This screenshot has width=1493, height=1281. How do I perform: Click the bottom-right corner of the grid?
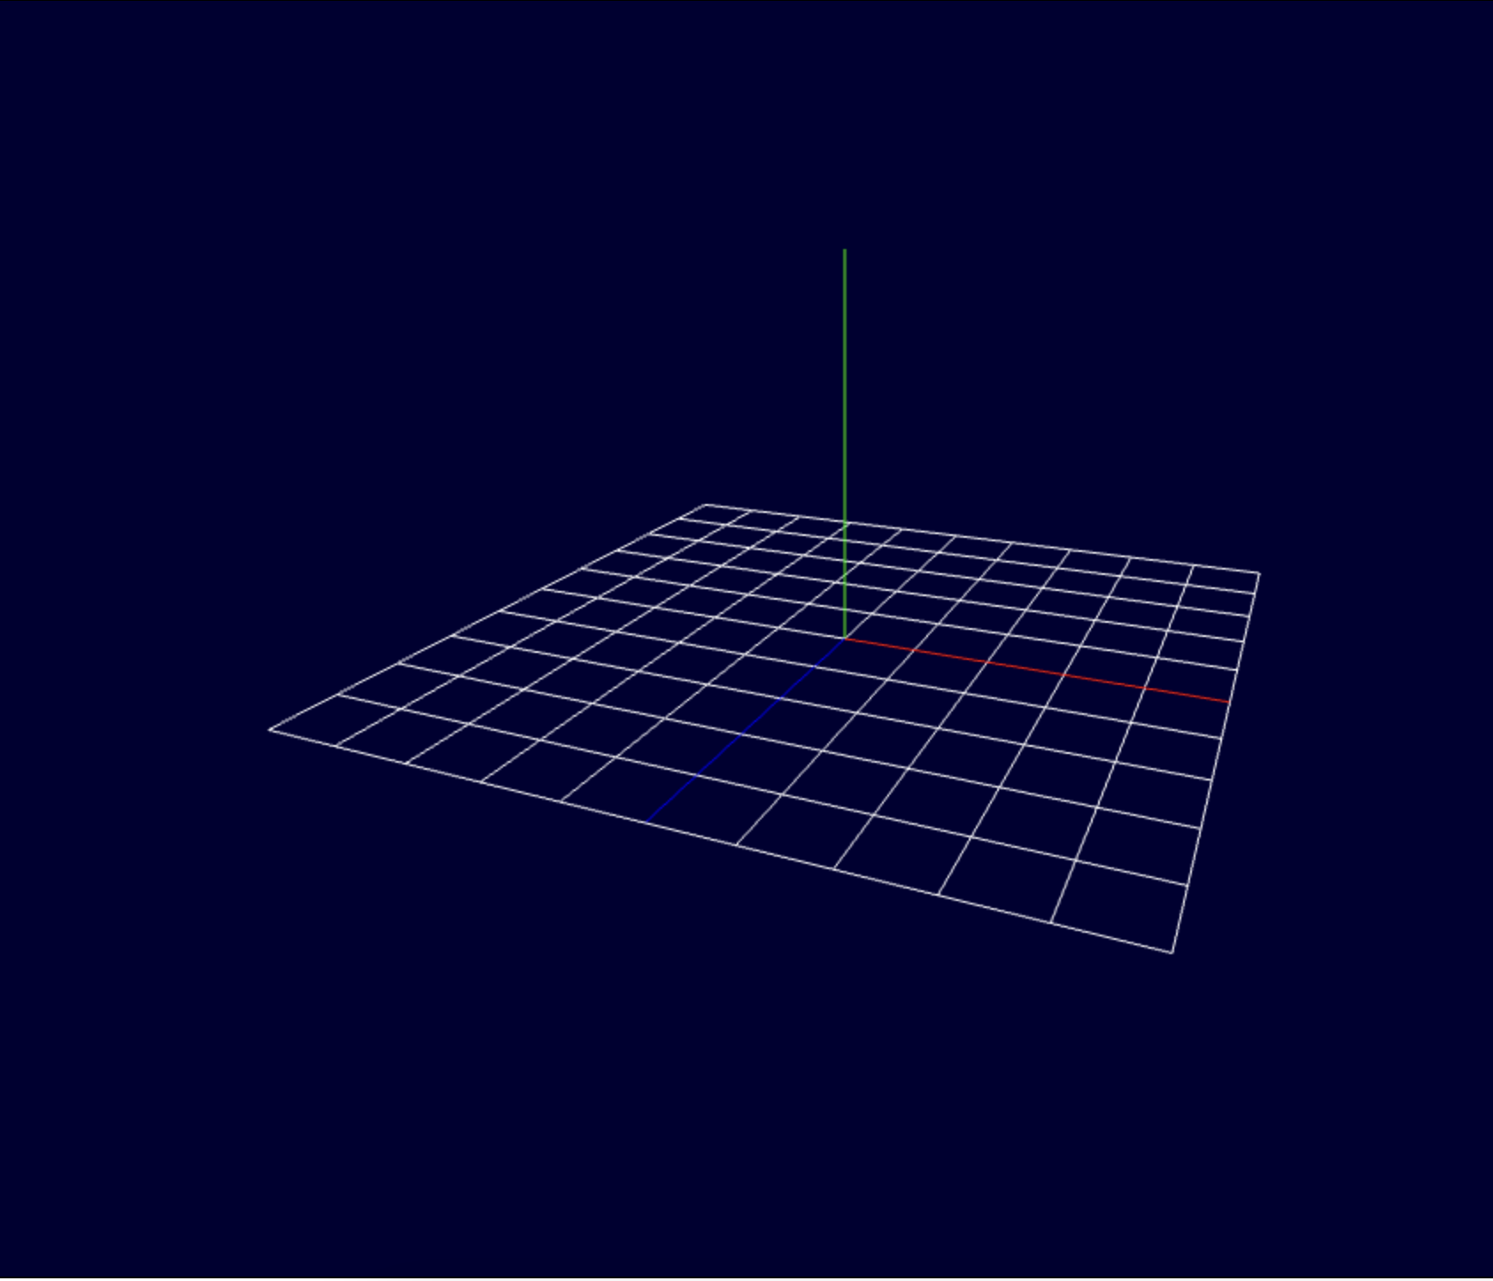tap(1172, 952)
